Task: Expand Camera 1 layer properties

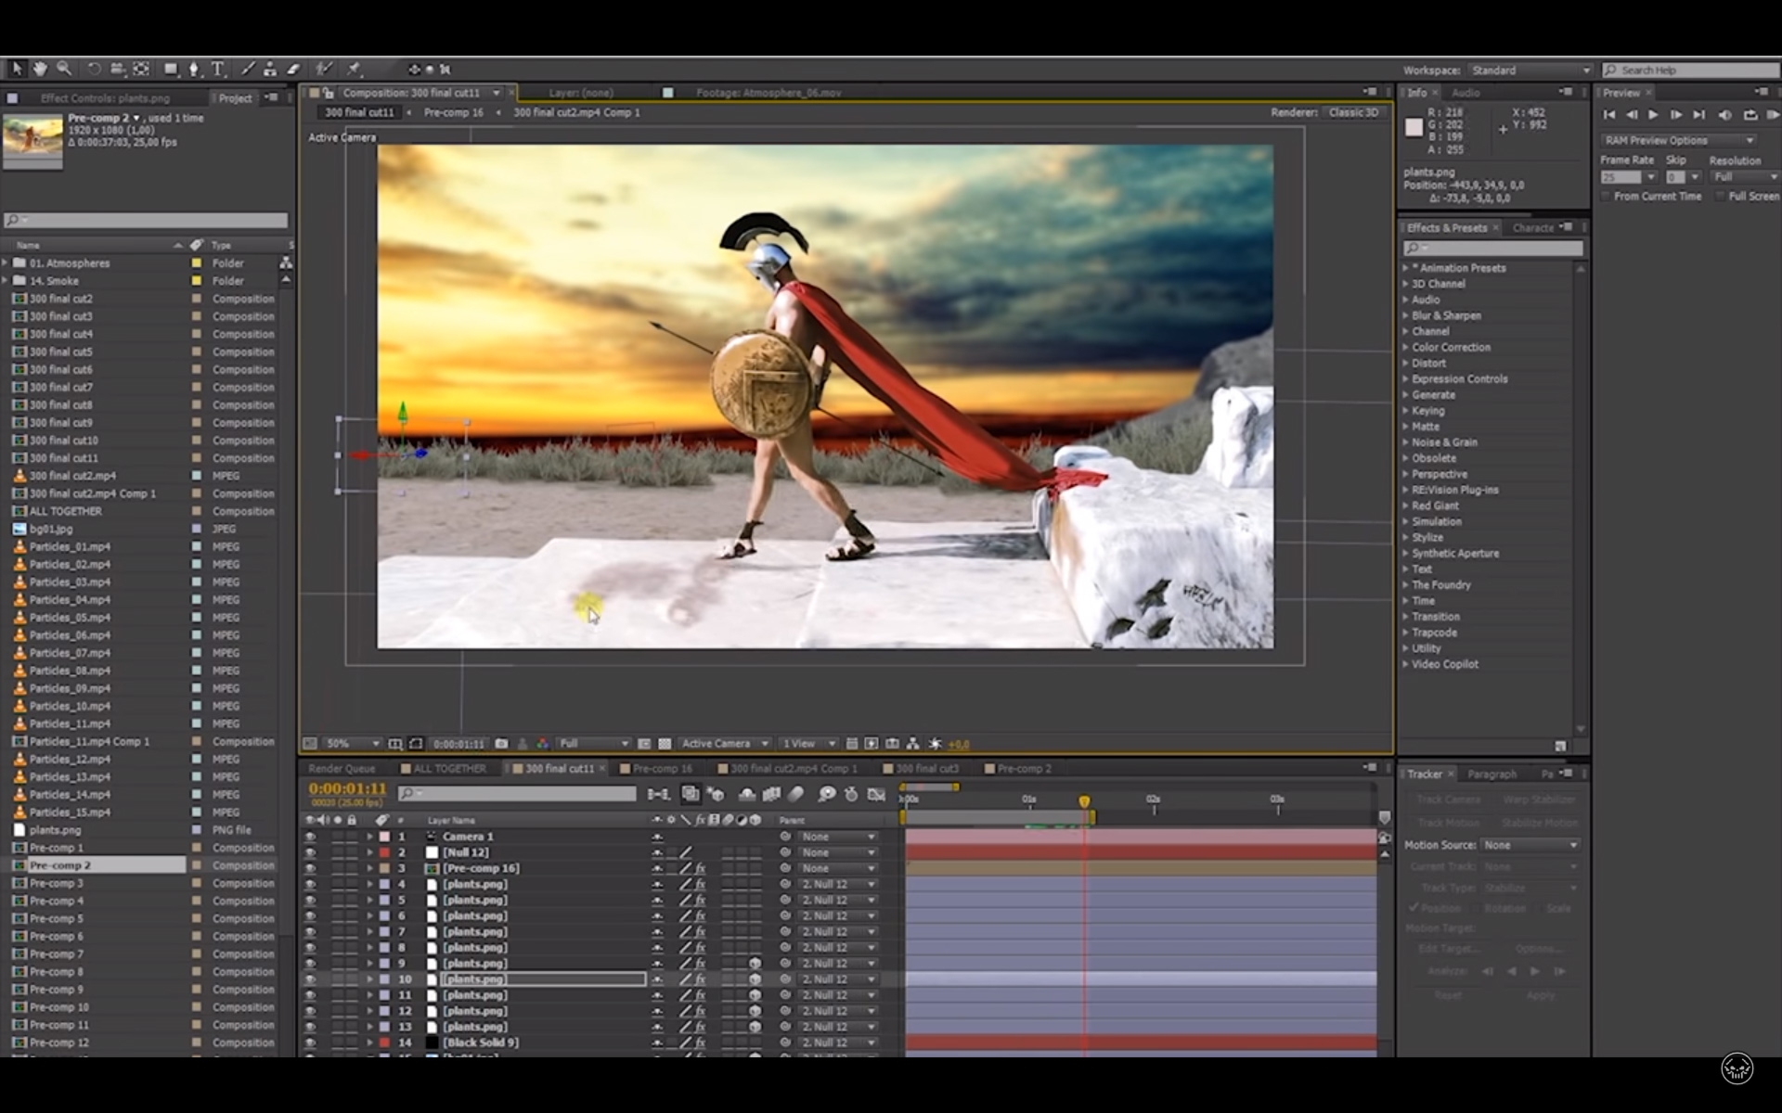Action: coord(369,837)
